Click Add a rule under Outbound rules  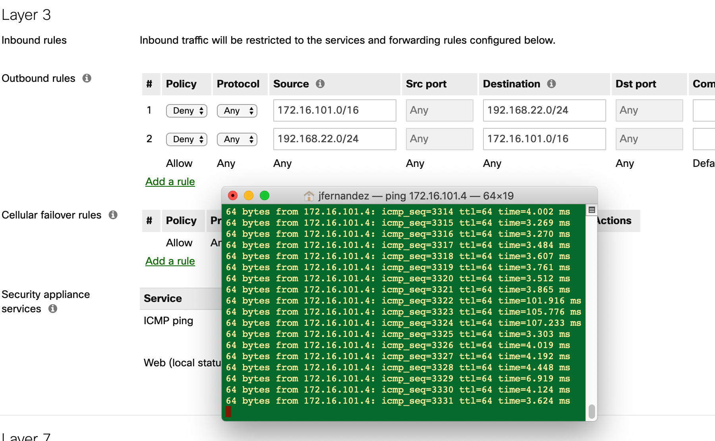170,182
